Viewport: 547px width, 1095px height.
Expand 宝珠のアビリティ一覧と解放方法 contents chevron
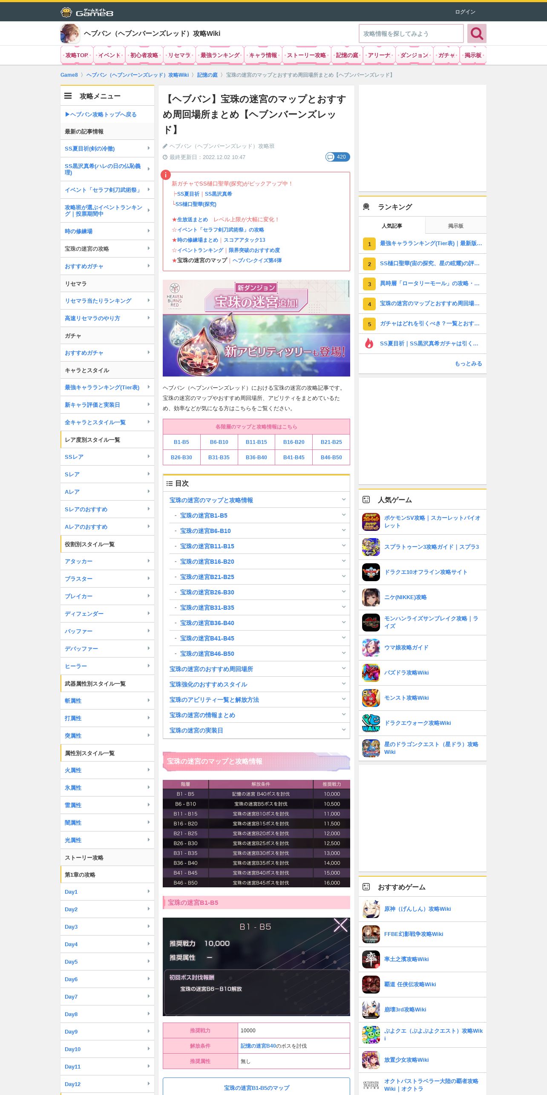343,699
